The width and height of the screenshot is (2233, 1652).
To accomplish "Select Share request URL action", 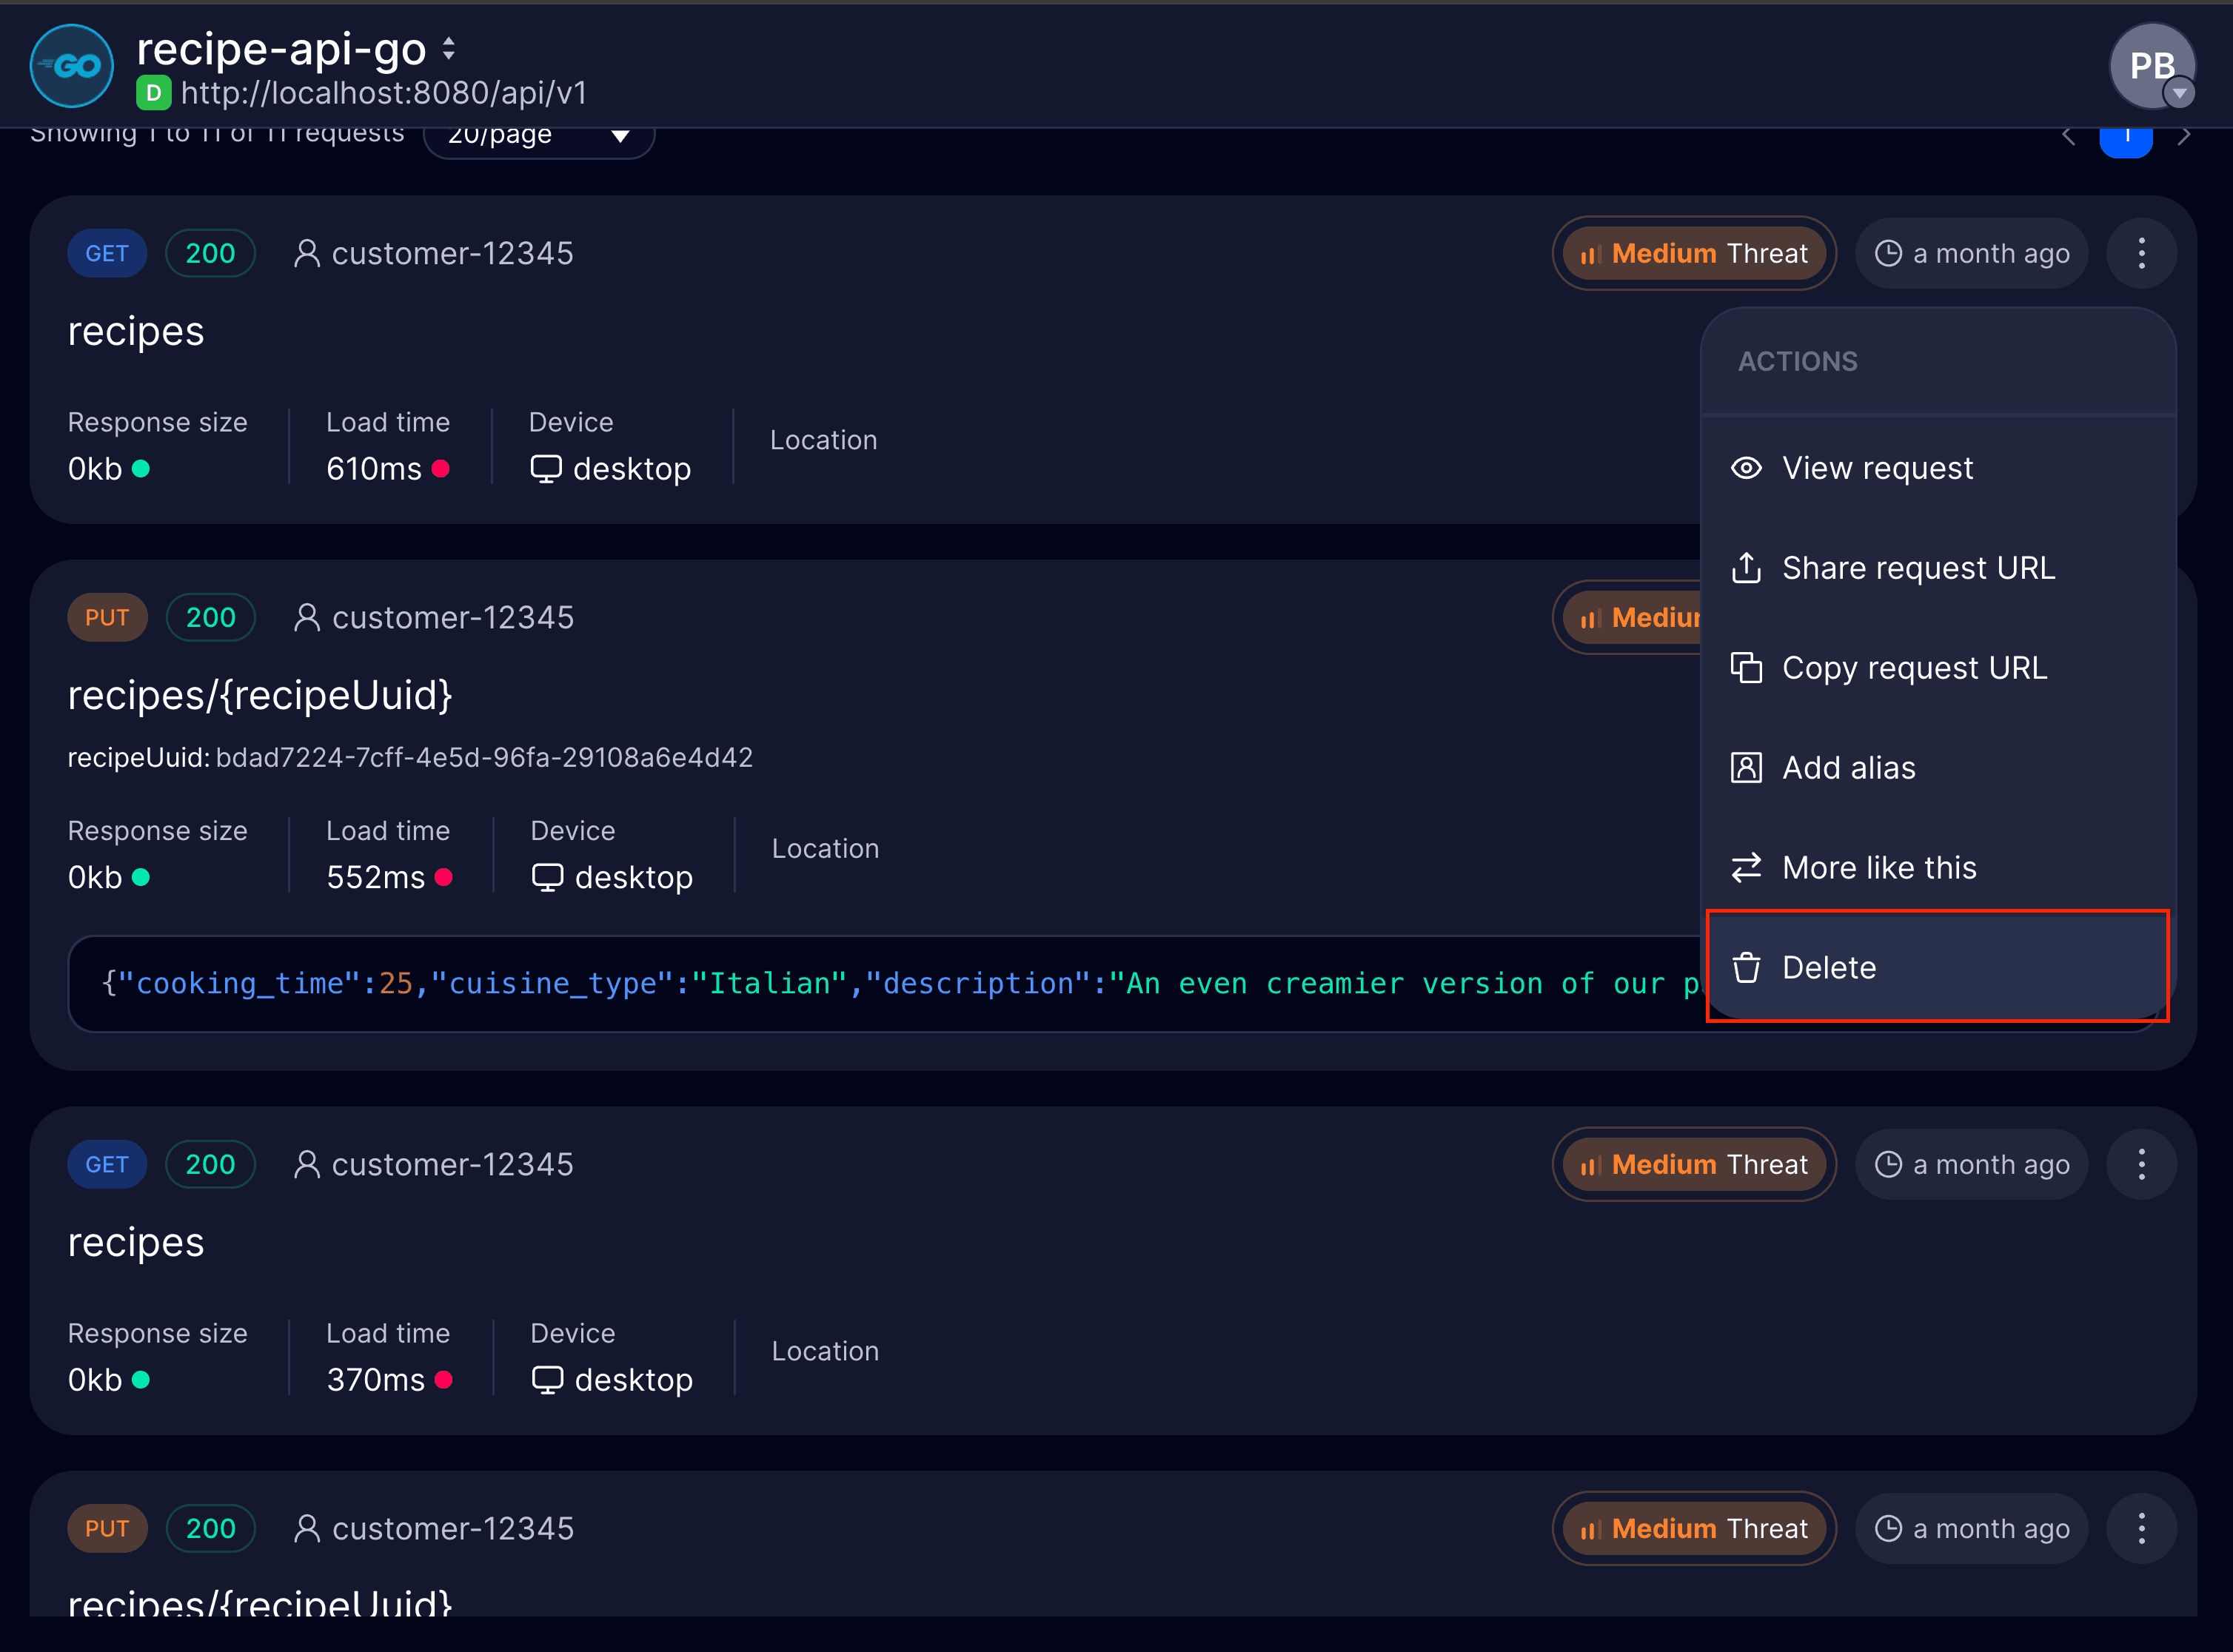I will pyautogui.click(x=1918, y=568).
